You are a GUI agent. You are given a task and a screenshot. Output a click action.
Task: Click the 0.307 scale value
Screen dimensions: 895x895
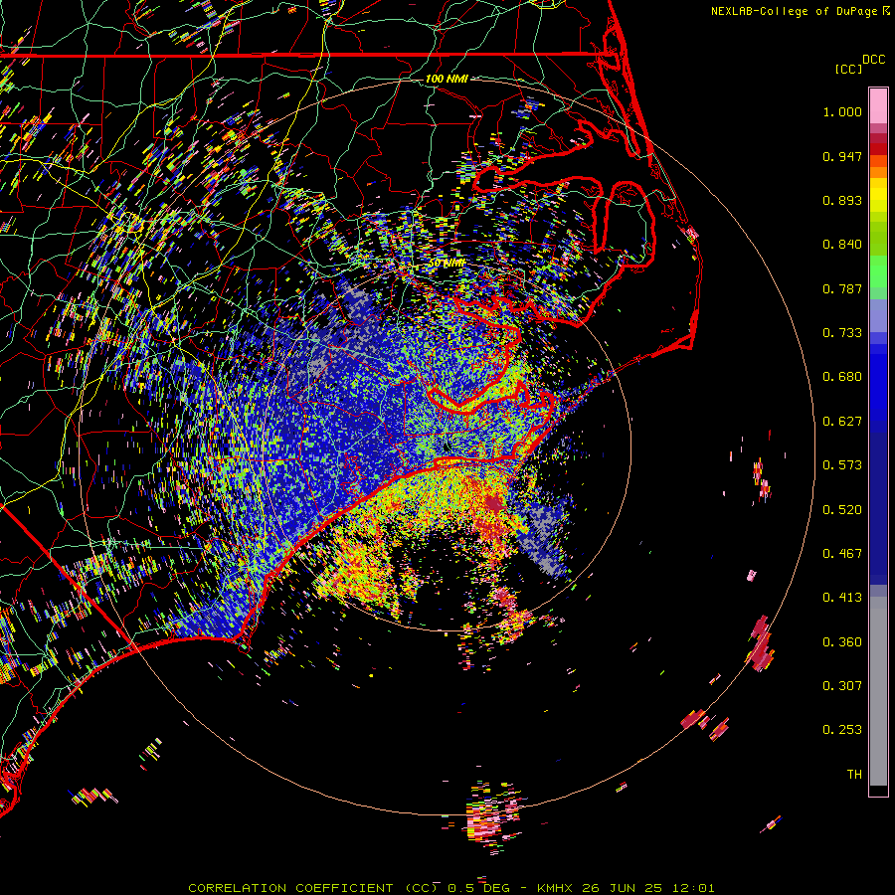pos(842,686)
